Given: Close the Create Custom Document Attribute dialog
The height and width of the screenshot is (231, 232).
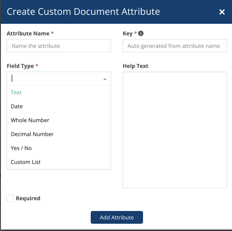Looking at the screenshot, I should (x=222, y=12).
